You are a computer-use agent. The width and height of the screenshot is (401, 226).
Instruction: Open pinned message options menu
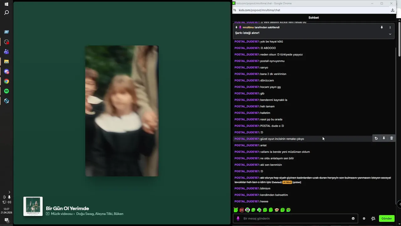390,27
